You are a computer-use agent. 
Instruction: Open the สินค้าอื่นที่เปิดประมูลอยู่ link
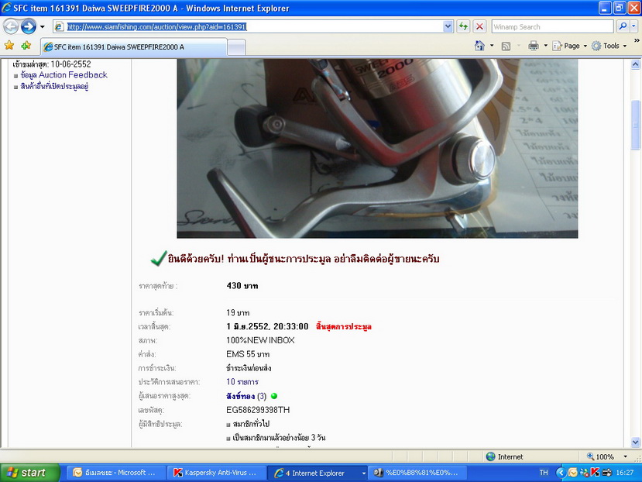[54, 87]
